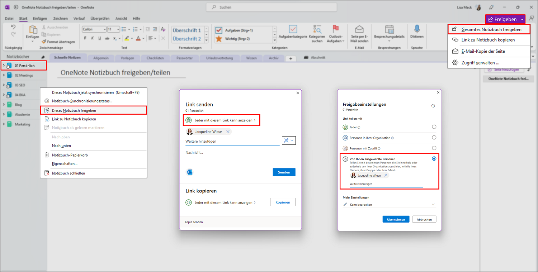Viewport: 538px width, 272px height.
Task: Open the font color picker
Action: [143, 38]
